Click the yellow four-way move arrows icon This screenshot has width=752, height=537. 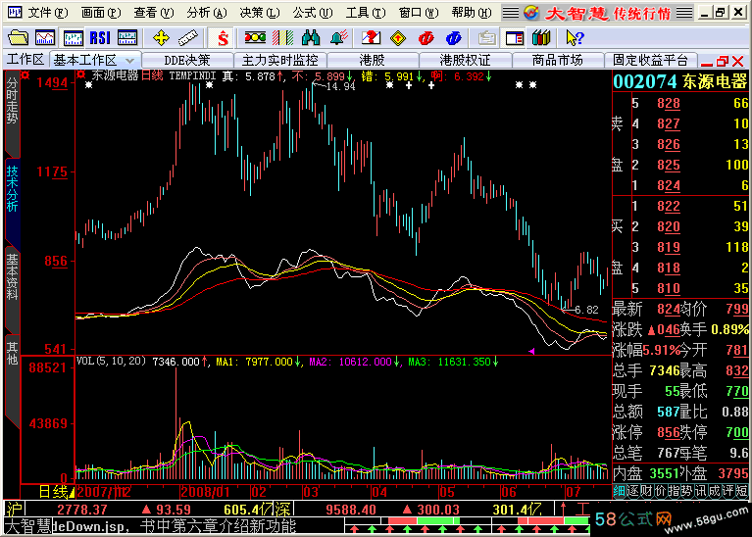[161, 38]
